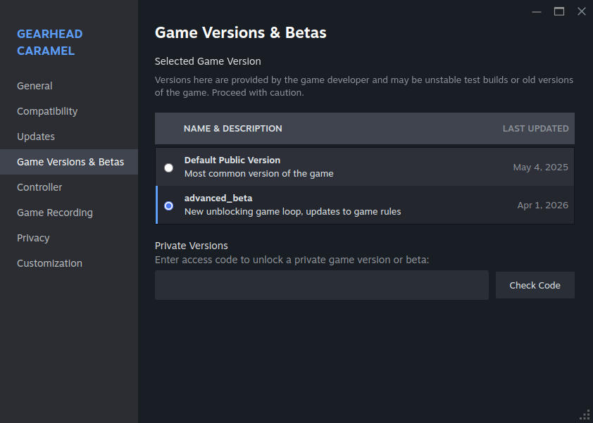Screen dimensions: 593x423
Task: Select the Default Public Version radio button
Action: pos(168,168)
